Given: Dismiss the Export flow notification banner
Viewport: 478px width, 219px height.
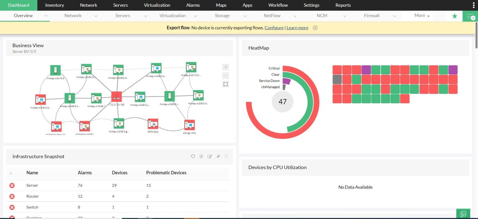Looking at the screenshot, I should 315,28.
